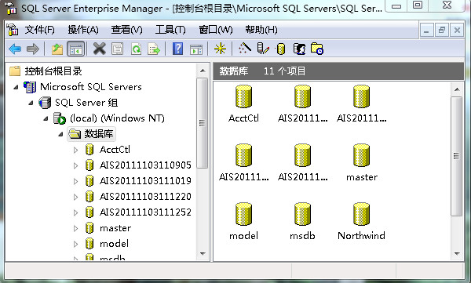Run the wizard wand toolbar icon
Image resolution: width=471 pixels, height=283 pixels.
[244, 49]
